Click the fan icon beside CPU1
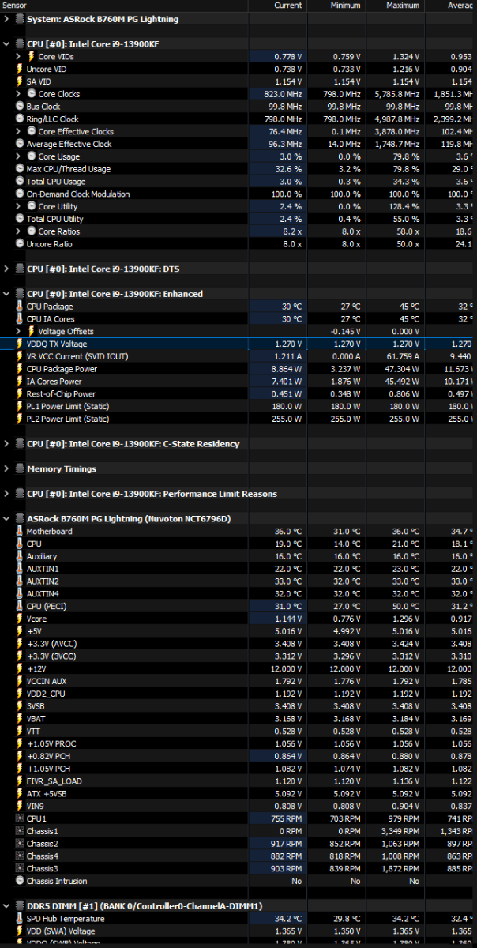 (x=20, y=818)
